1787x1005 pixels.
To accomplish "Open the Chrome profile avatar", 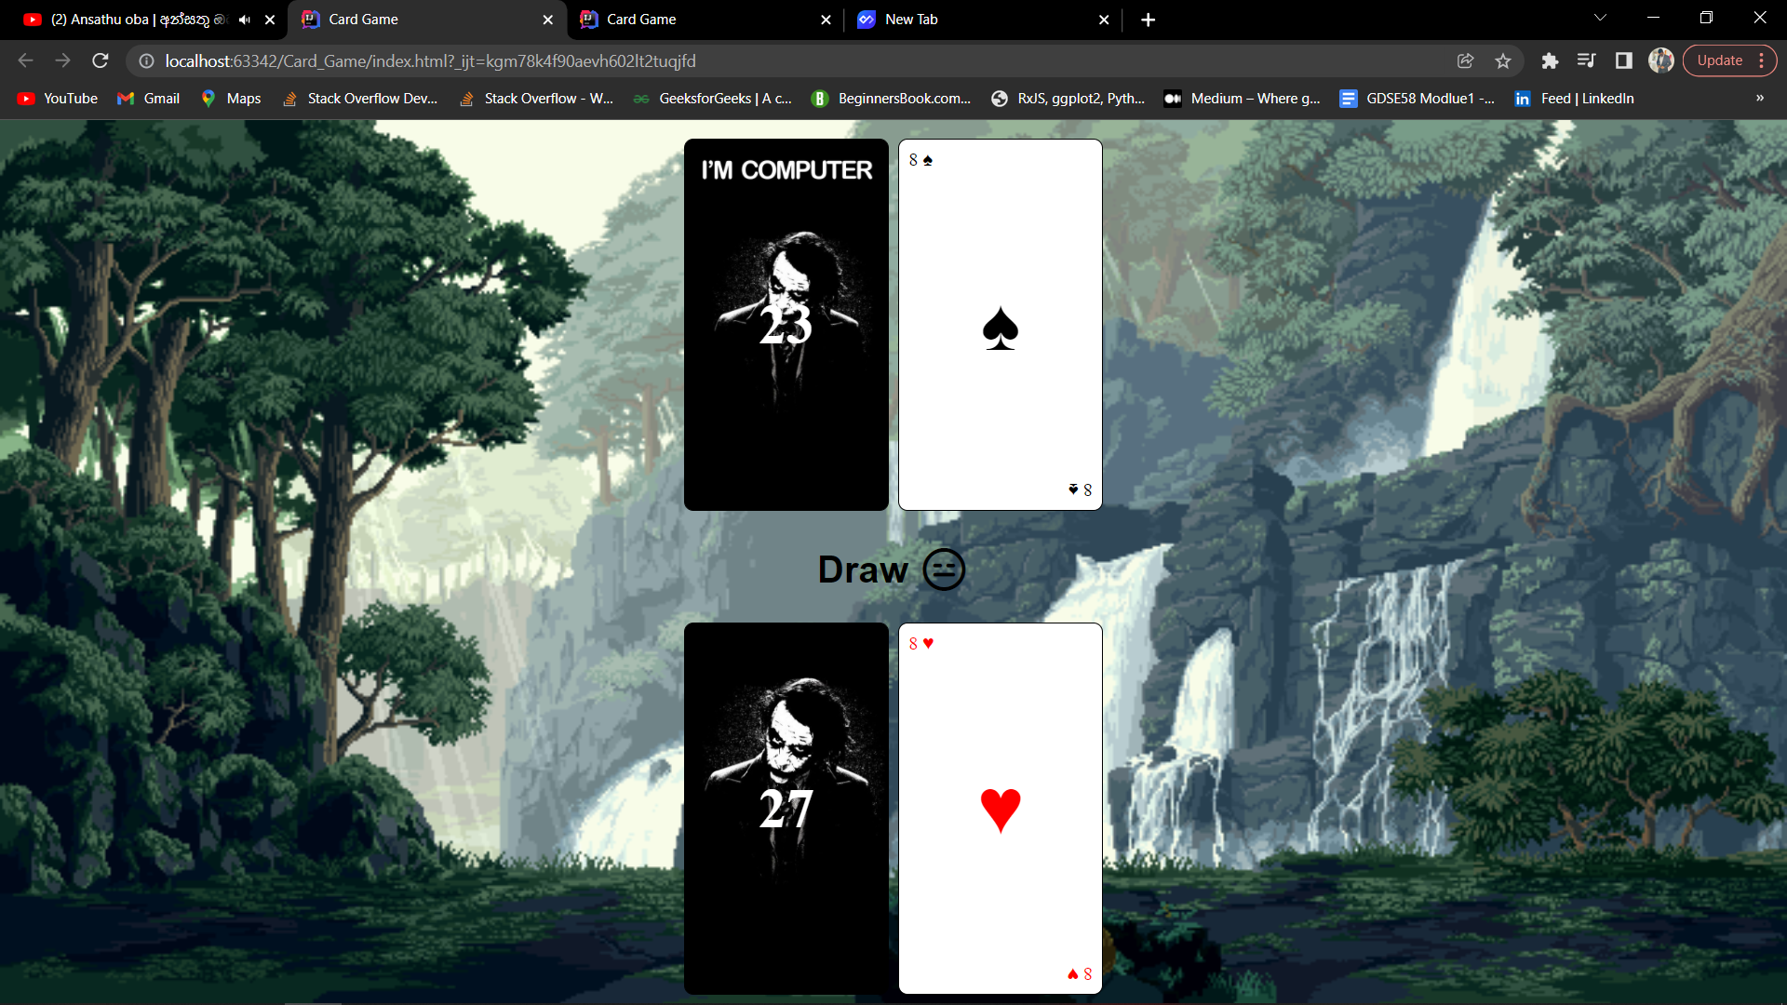I will click(1661, 60).
